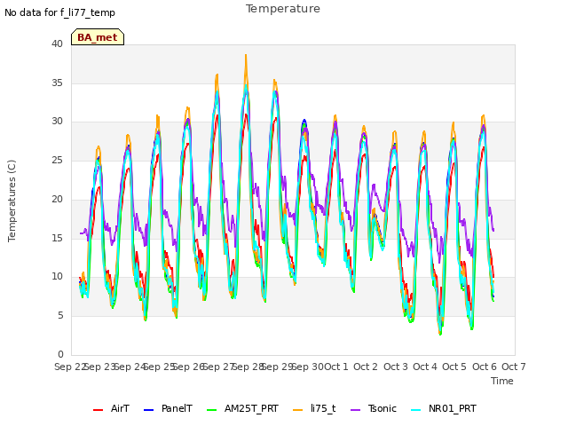The width and height of the screenshot is (568, 426).
Task: Click the Oct 7 x-axis tick label
Action: click(x=513, y=367)
